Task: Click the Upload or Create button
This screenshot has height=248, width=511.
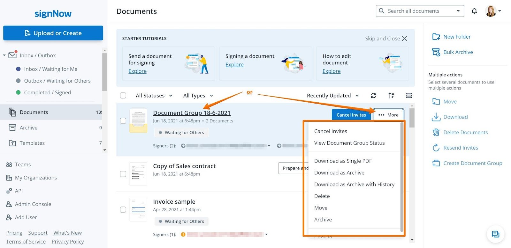Action: click(x=53, y=33)
